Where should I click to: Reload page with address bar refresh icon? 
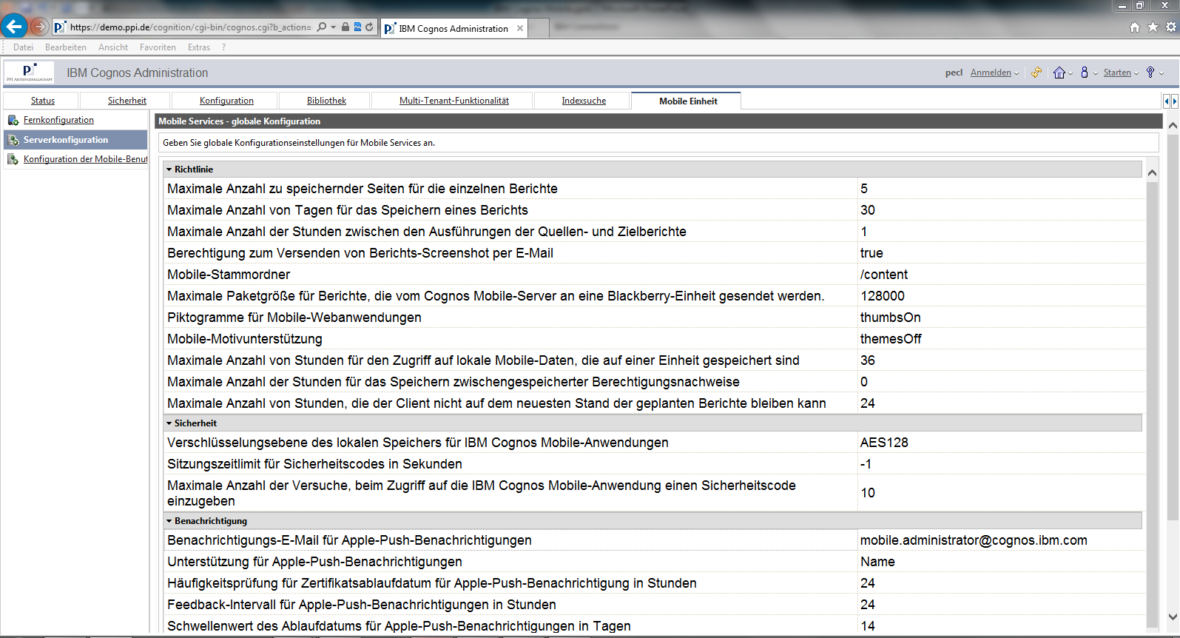coord(369,27)
